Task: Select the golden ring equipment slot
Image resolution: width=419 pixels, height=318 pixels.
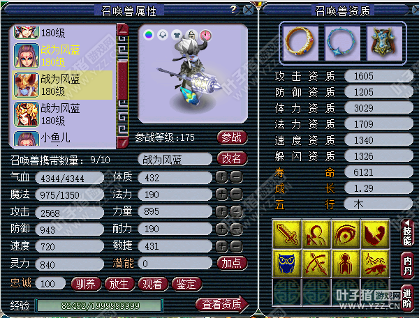Action: [300, 43]
